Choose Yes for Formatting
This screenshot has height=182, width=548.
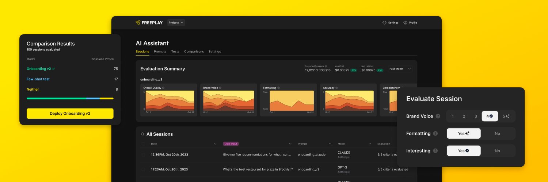coord(464,134)
